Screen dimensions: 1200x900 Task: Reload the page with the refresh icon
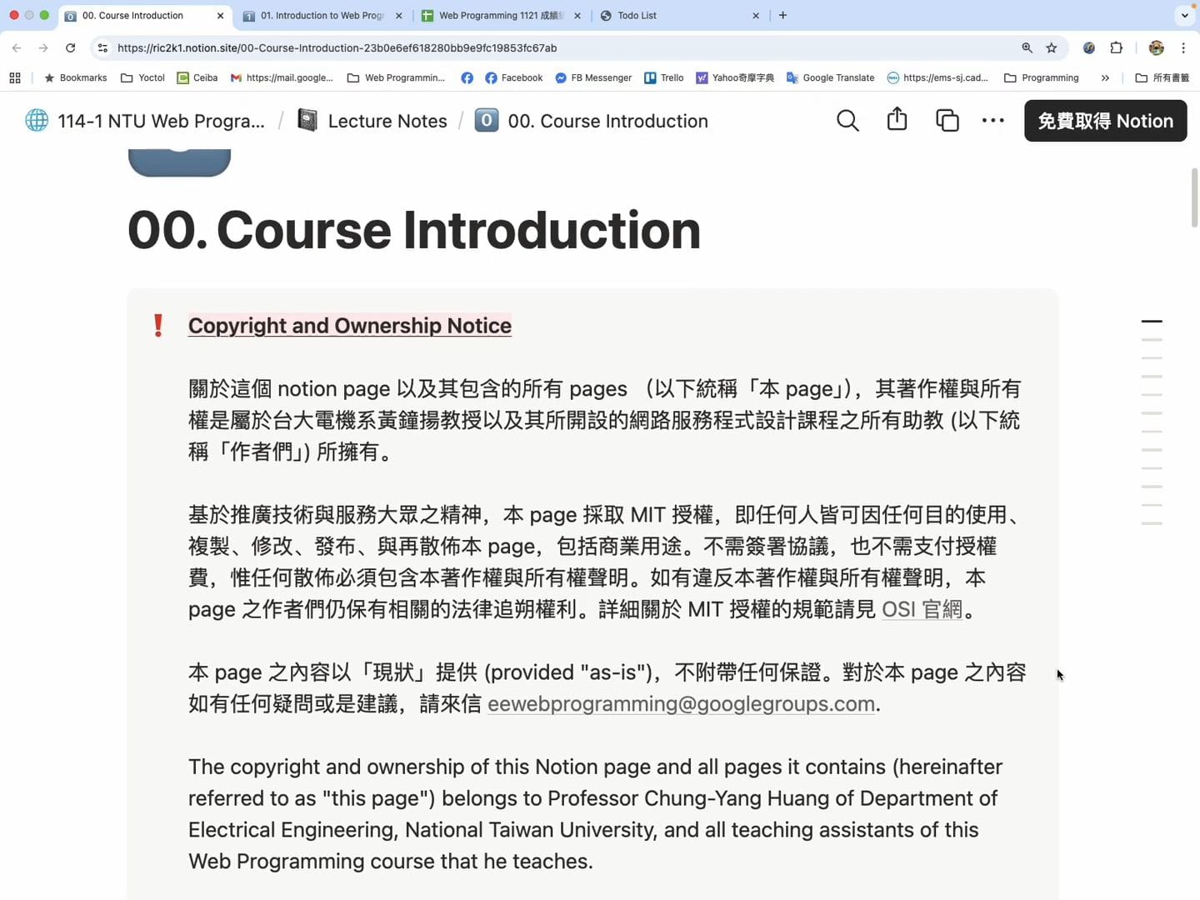(x=71, y=48)
